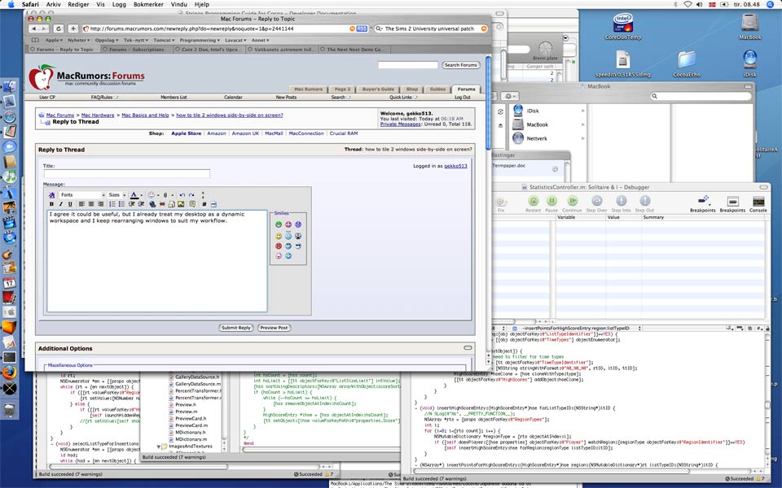782x488 pixels.
Task: Click Safari's add bookmark plus button
Action: (72, 29)
